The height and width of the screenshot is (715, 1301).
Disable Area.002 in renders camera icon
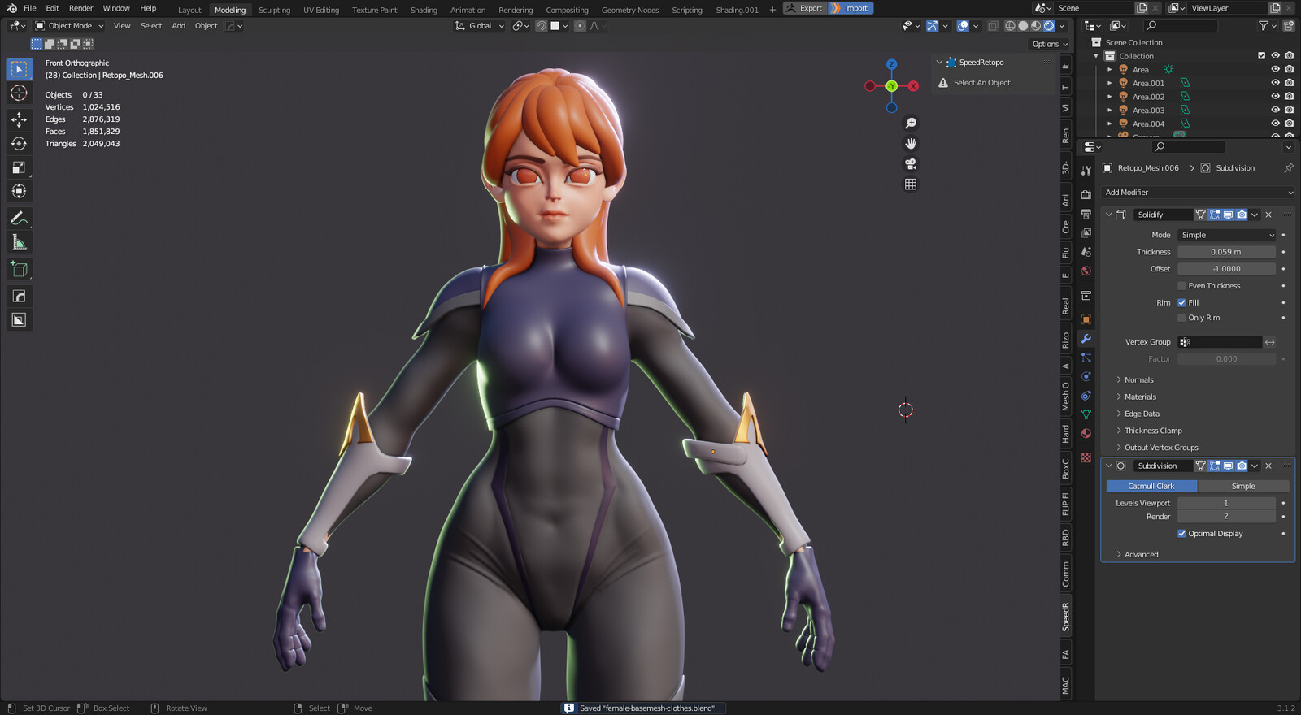tap(1289, 97)
